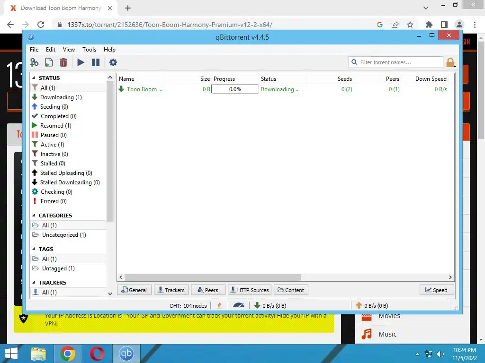Collapse the STATUS section

coord(34,78)
